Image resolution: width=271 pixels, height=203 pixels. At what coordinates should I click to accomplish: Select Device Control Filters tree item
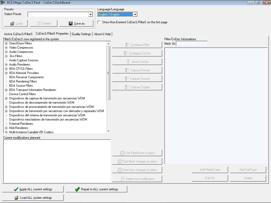click(22, 94)
